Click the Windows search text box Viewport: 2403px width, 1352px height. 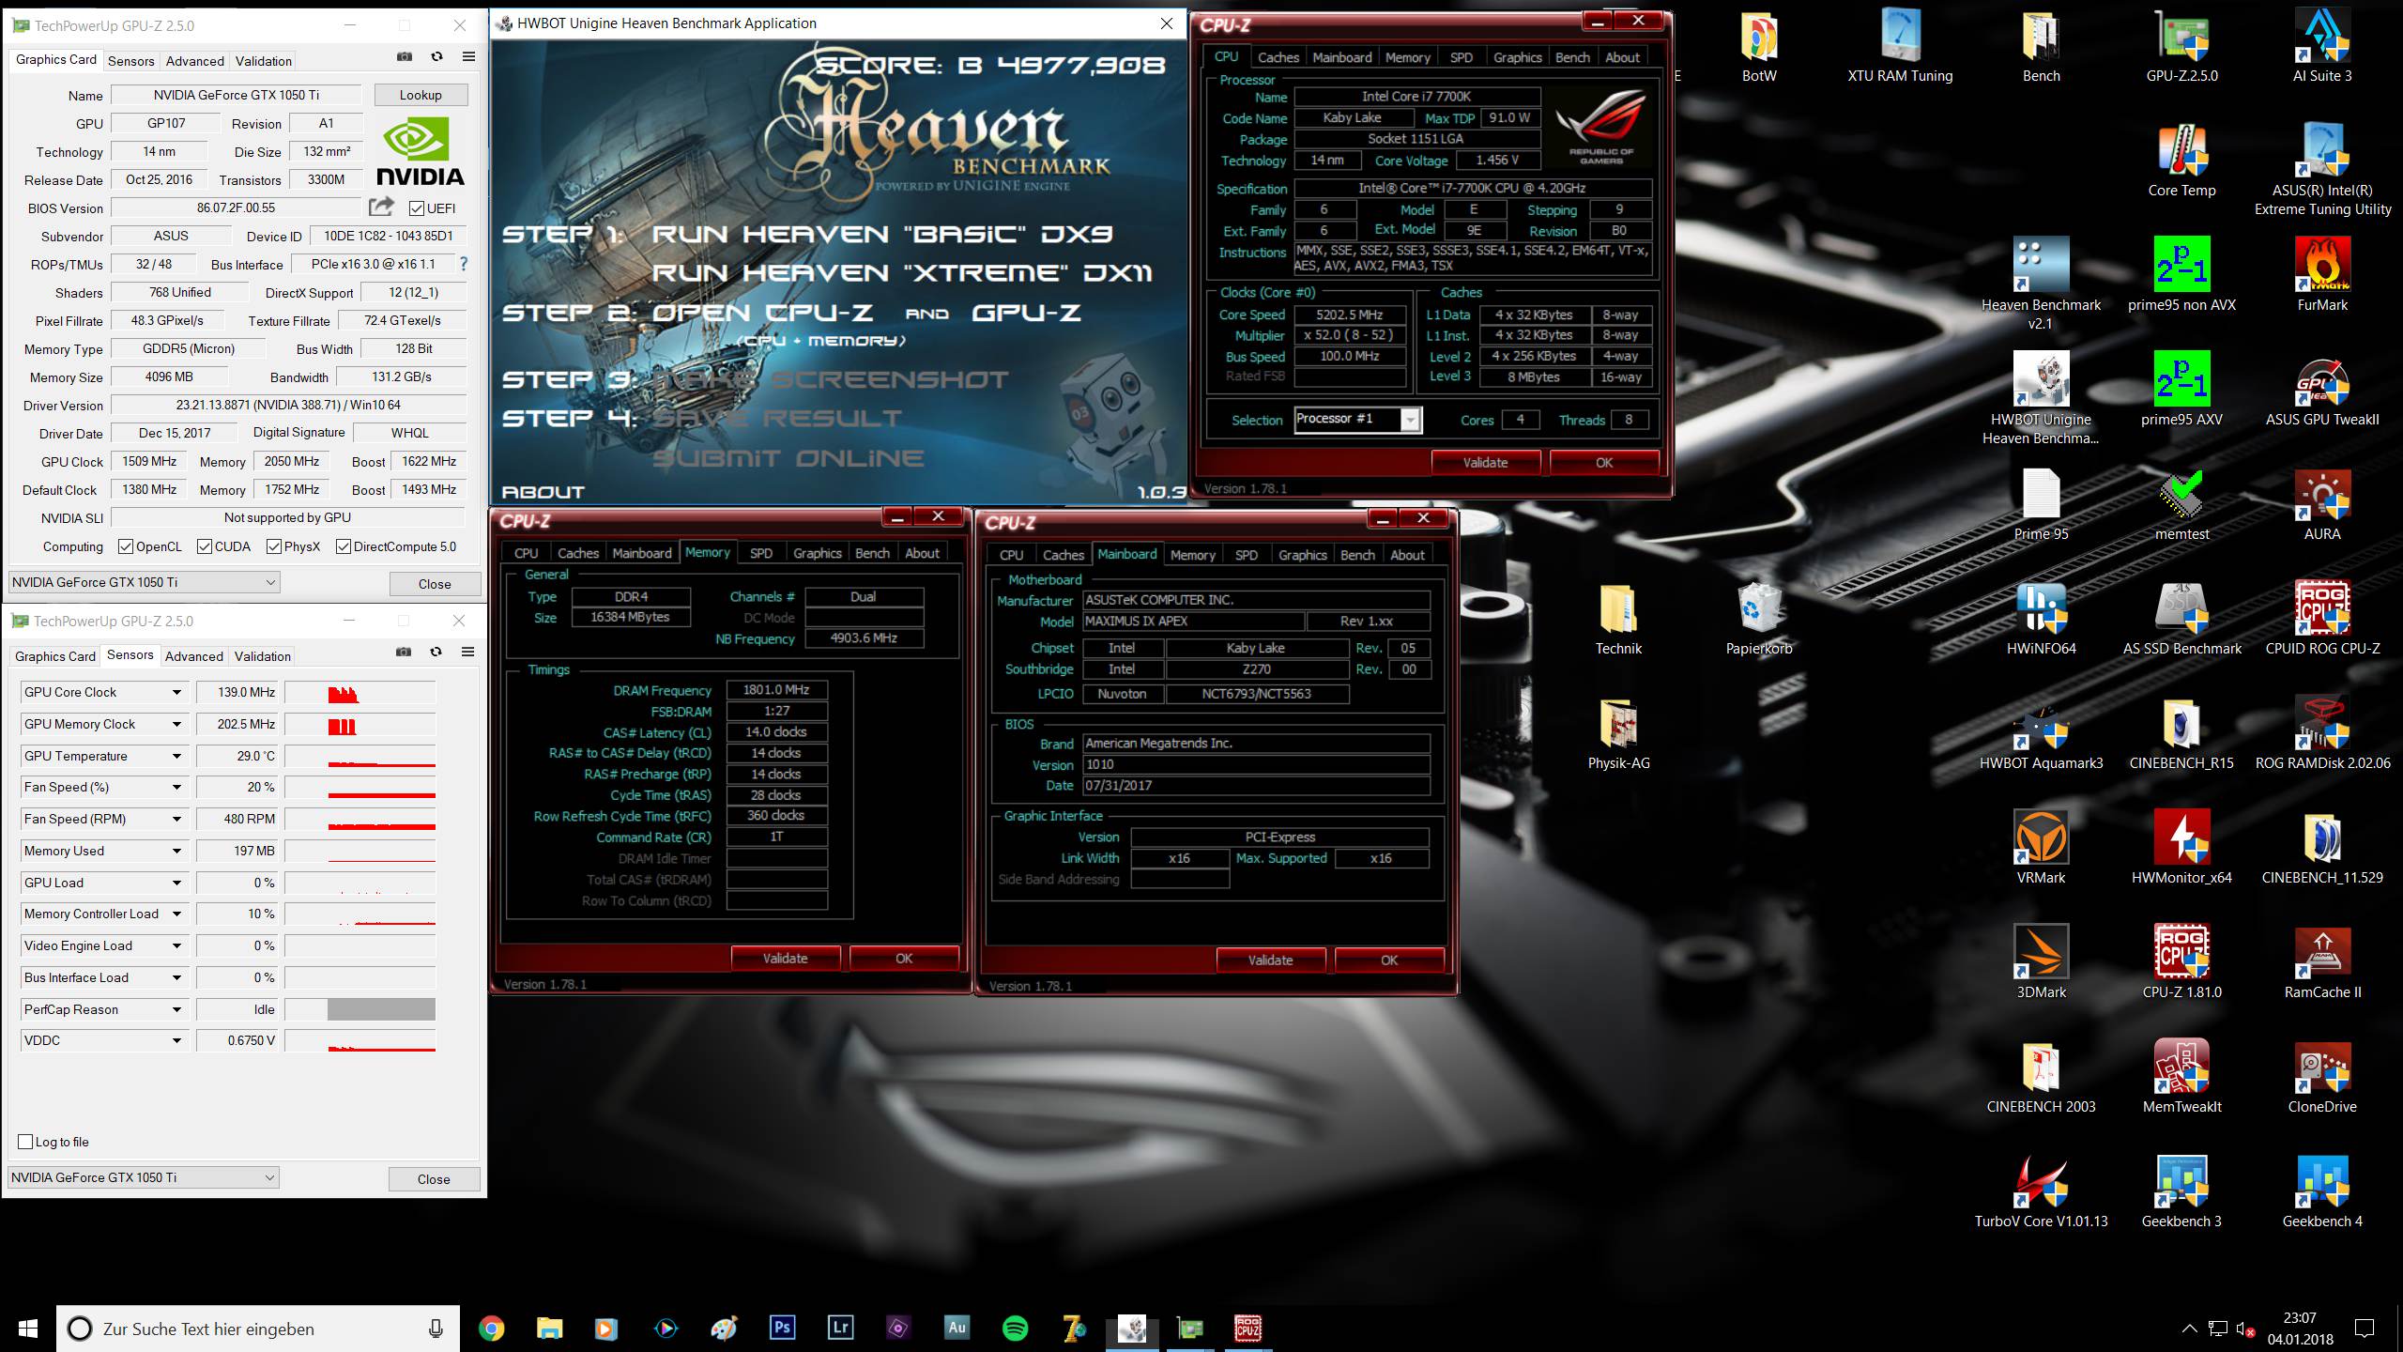tap(258, 1329)
